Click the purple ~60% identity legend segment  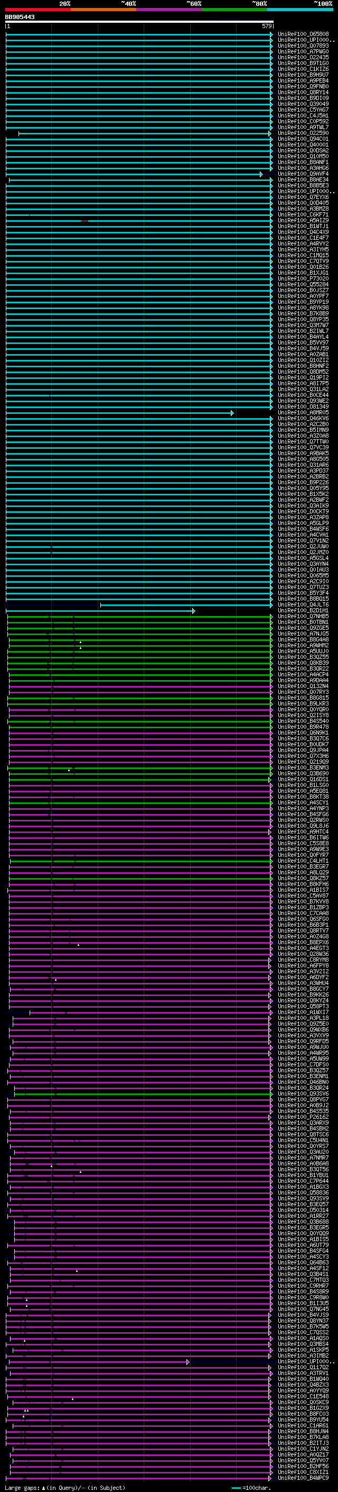coord(170,10)
